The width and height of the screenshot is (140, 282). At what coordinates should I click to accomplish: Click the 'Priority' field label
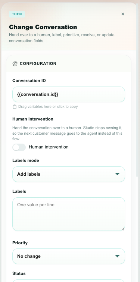20,243
